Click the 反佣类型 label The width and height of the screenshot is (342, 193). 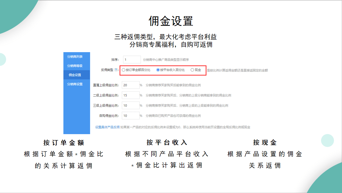click(x=107, y=70)
